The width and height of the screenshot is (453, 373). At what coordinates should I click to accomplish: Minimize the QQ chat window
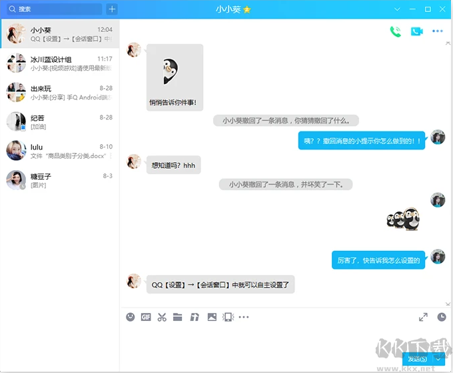[412, 9]
